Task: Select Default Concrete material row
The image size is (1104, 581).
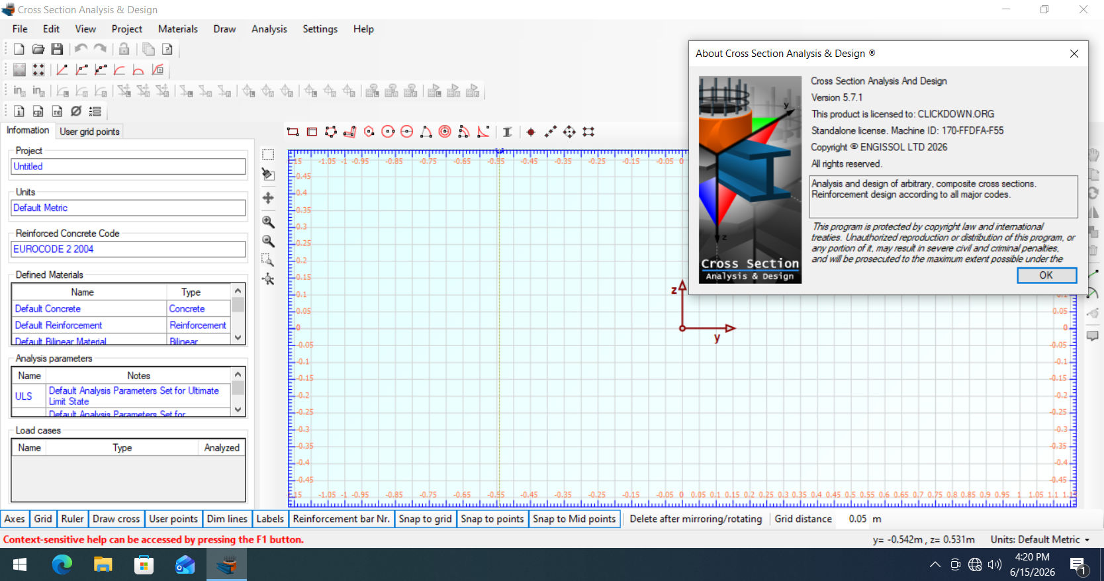Action: [x=122, y=309]
